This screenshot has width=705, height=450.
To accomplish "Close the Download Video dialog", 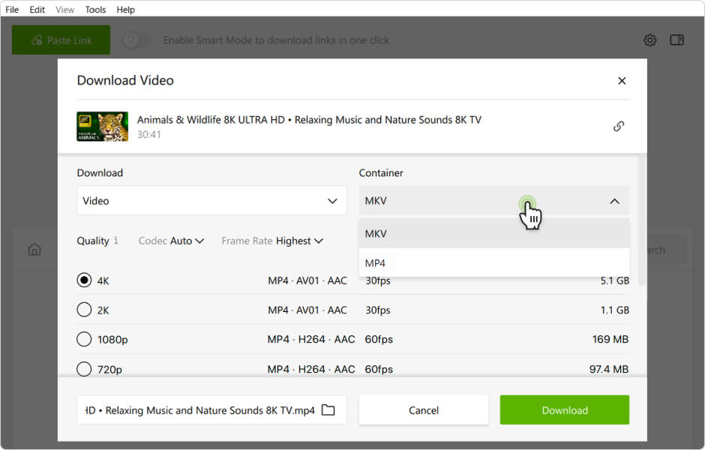I will pyautogui.click(x=622, y=81).
